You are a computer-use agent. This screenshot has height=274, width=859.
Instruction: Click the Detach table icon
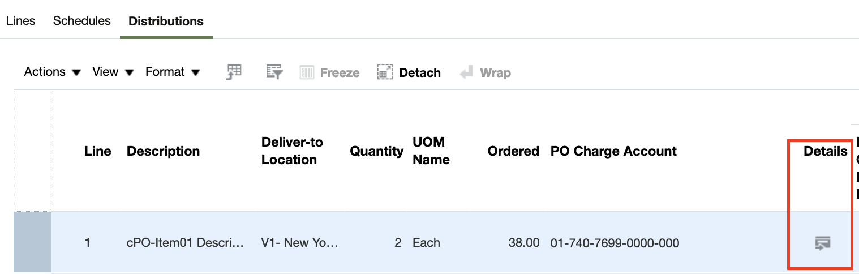(x=409, y=72)
